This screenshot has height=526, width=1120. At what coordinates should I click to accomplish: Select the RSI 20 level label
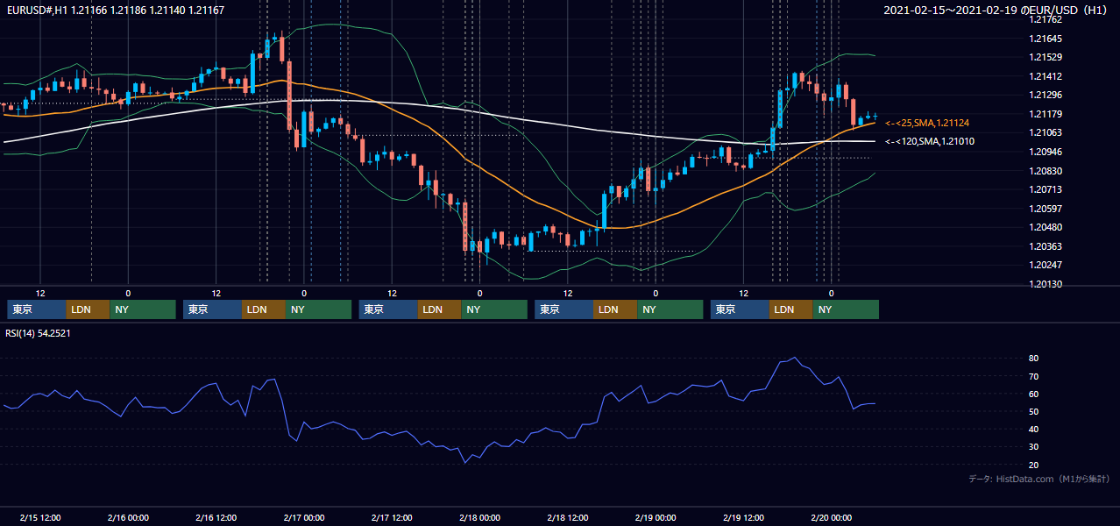click(x=1033, y=465)
